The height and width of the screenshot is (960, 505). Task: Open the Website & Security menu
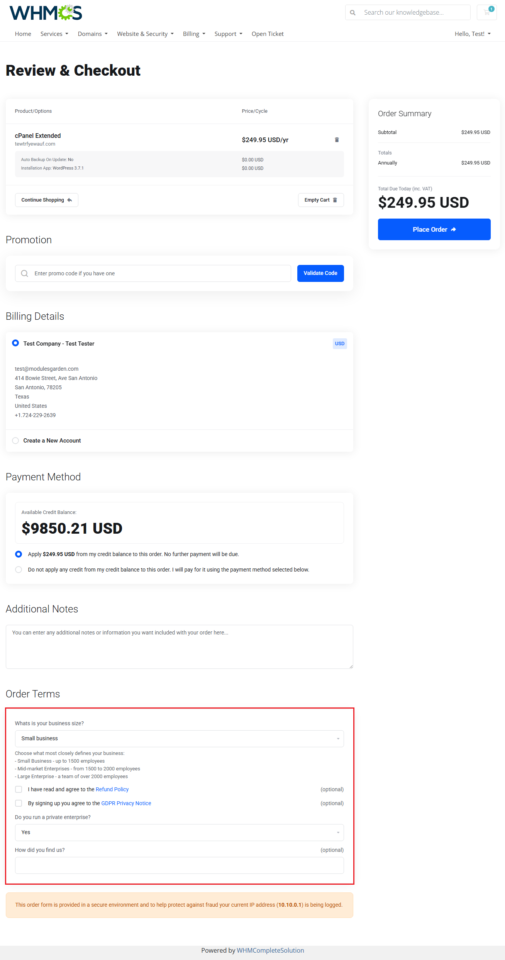[146, 34]
